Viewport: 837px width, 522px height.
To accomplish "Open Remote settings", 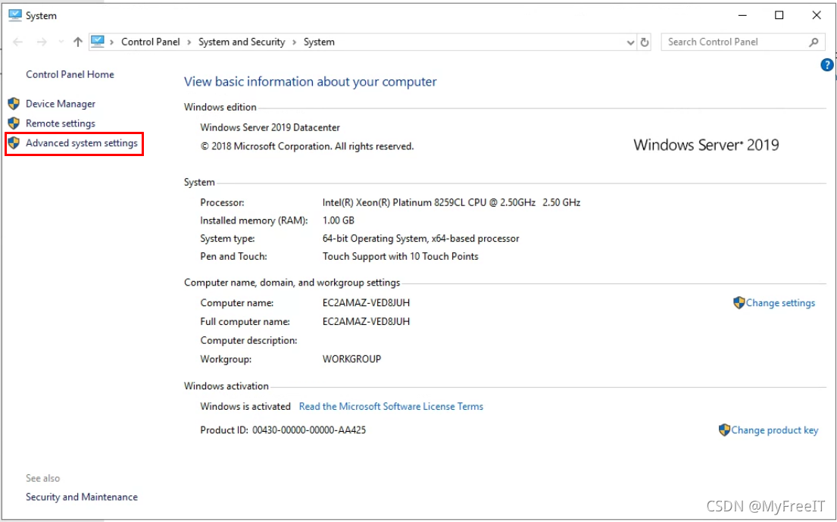I will pos(61,123).
